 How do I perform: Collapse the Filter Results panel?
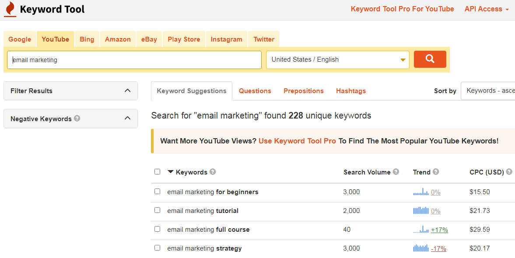[127, 91]
